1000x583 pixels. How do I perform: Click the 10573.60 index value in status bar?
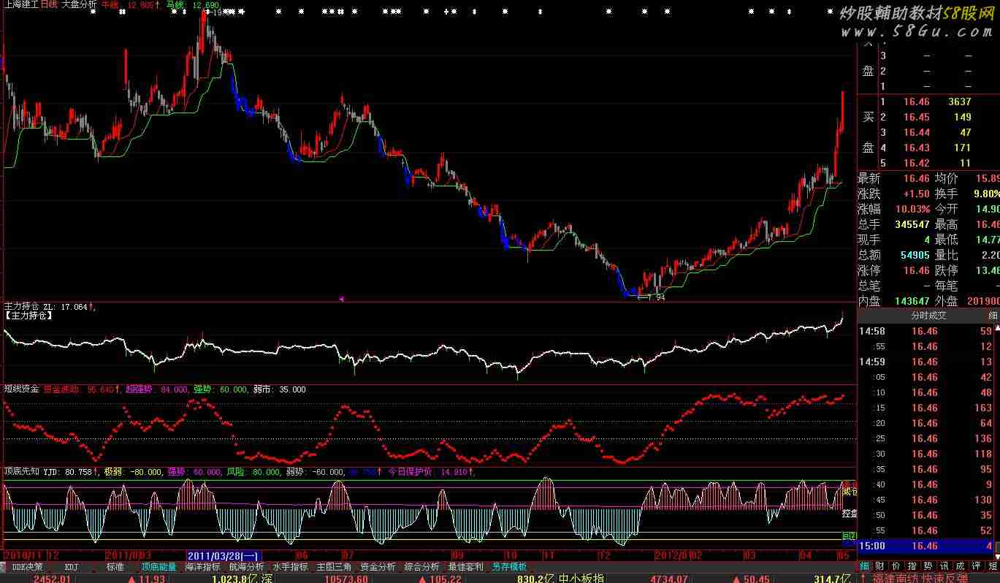[346, 578]
